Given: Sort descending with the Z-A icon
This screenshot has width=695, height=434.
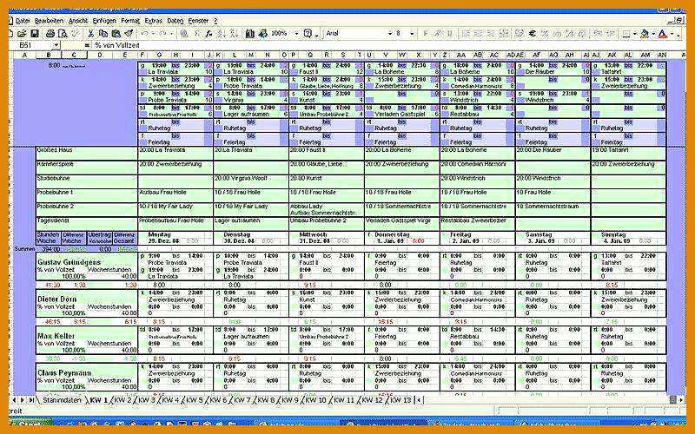Looking at the screenshot, I should coord(235,34).
